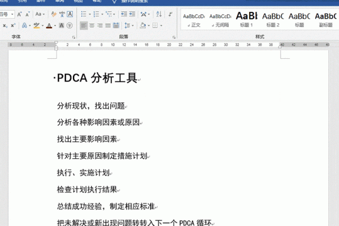Expand the numbering library dropdown arrow
Screen dimensions: 339x226
pos(102,15)
